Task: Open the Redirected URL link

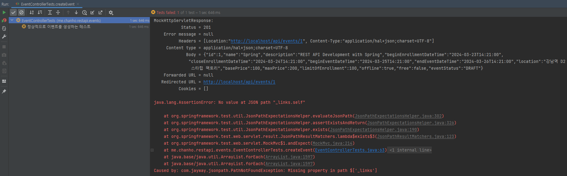Action: (239, 82)
